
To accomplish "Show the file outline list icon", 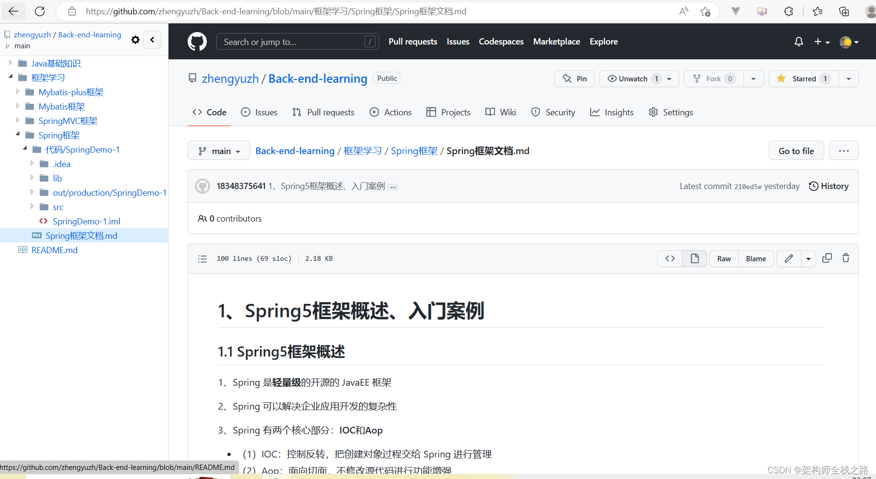I will tap(202, 259).
